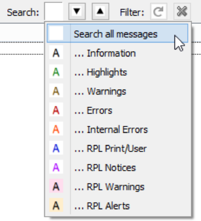Select the RPL Alerts option
This screenshot has height=221, width=201.
point(108,206)
